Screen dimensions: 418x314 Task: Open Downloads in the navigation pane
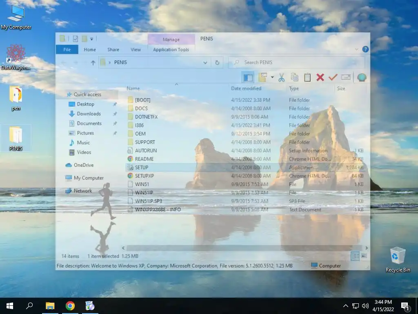89,114
